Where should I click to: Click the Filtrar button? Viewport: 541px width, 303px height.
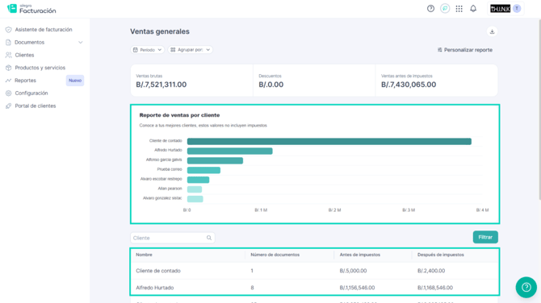pyautogui.click(x=485, y=237)
